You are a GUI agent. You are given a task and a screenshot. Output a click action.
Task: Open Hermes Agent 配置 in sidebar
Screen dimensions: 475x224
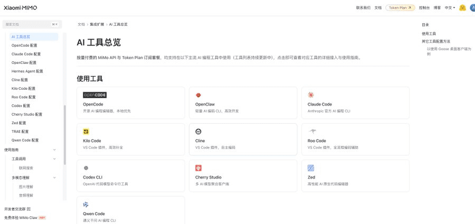[27, 71]
